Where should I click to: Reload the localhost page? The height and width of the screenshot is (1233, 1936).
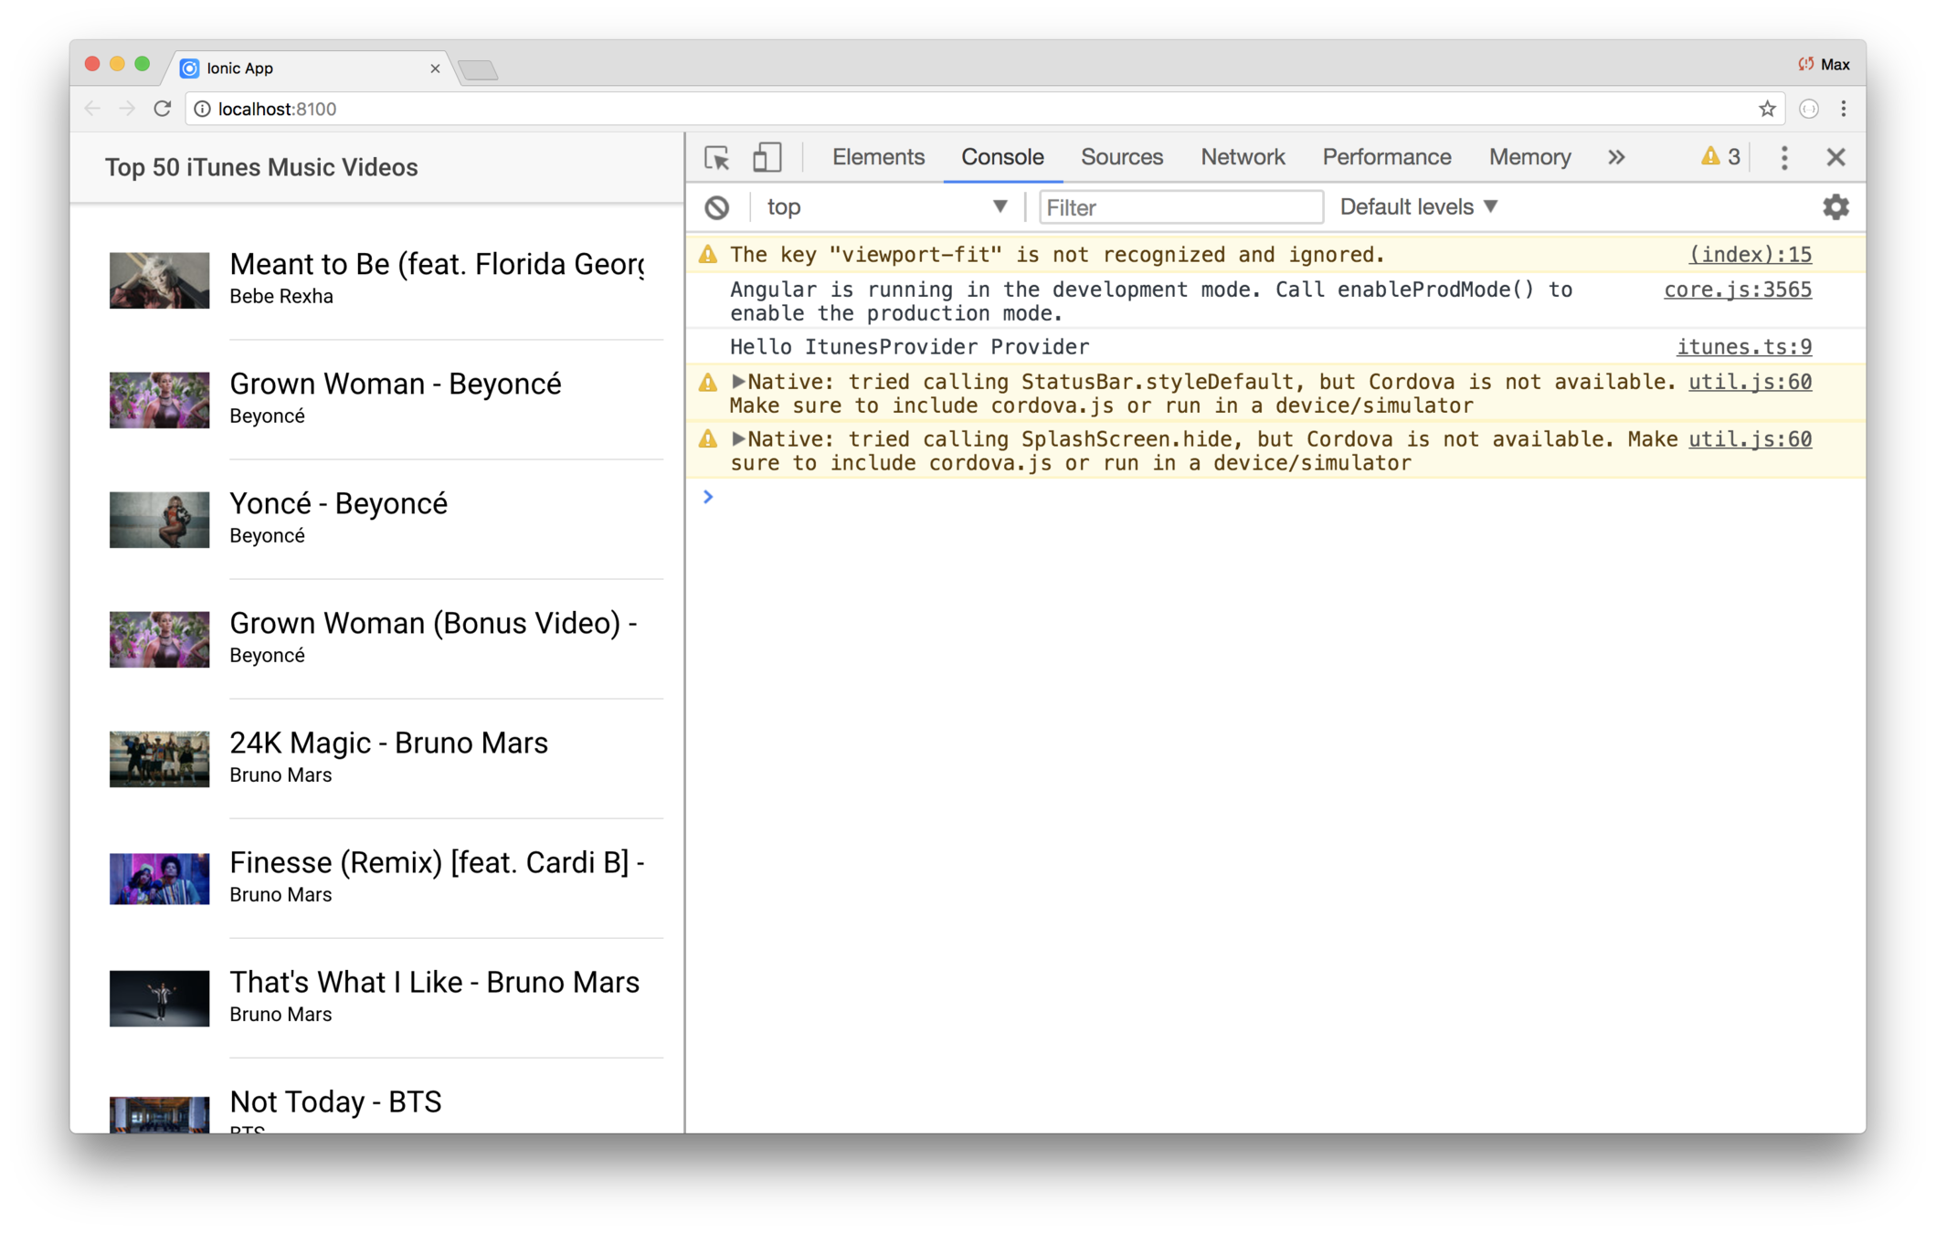(x=163, y=109)
